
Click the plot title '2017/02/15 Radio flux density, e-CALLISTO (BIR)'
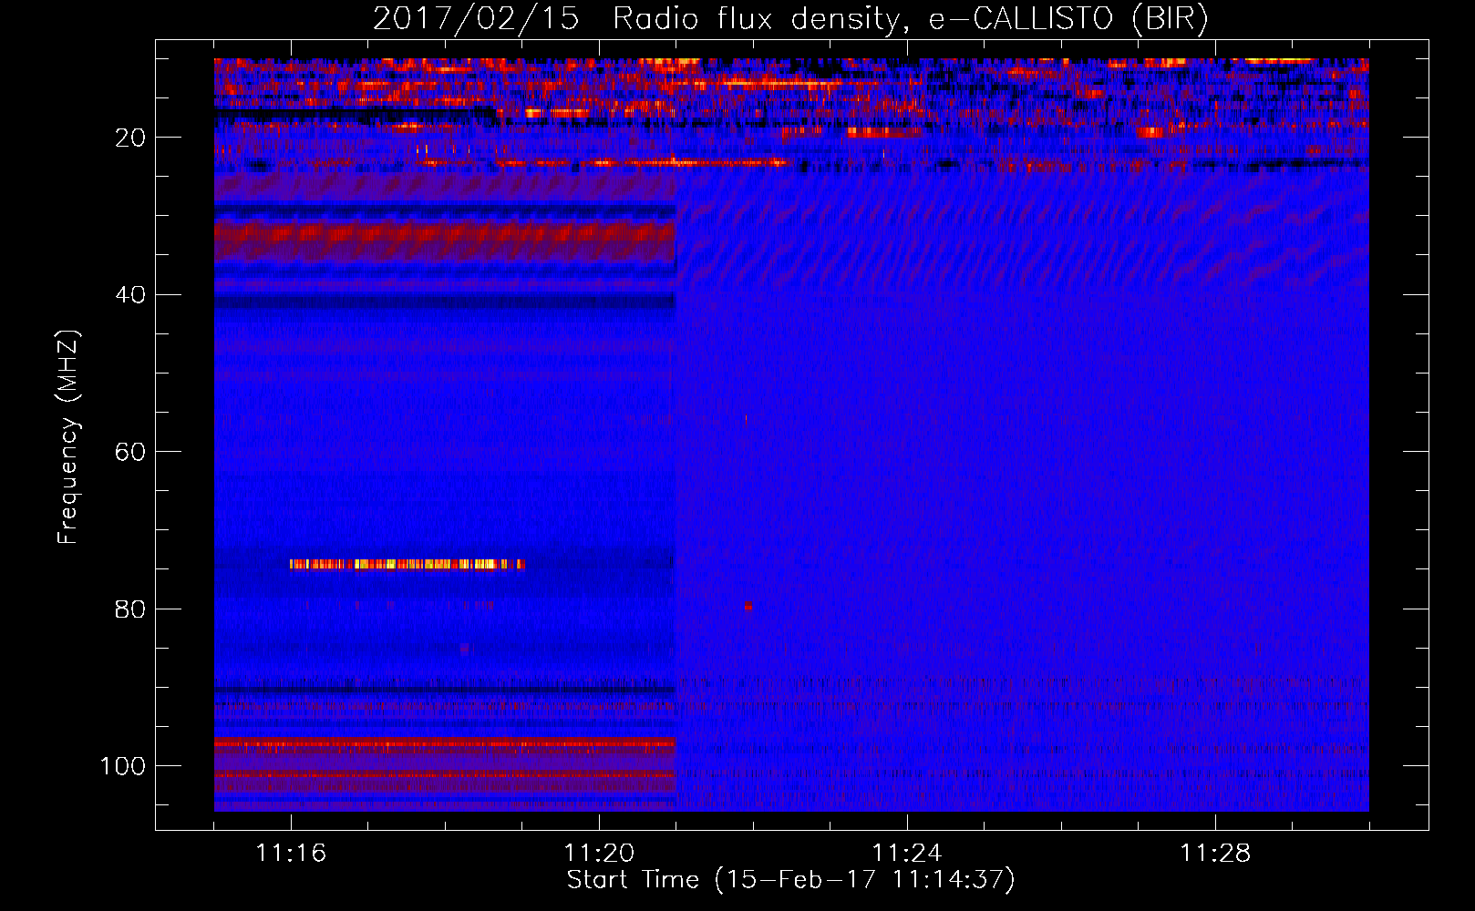pyautogui.click(x=790, y=19)
